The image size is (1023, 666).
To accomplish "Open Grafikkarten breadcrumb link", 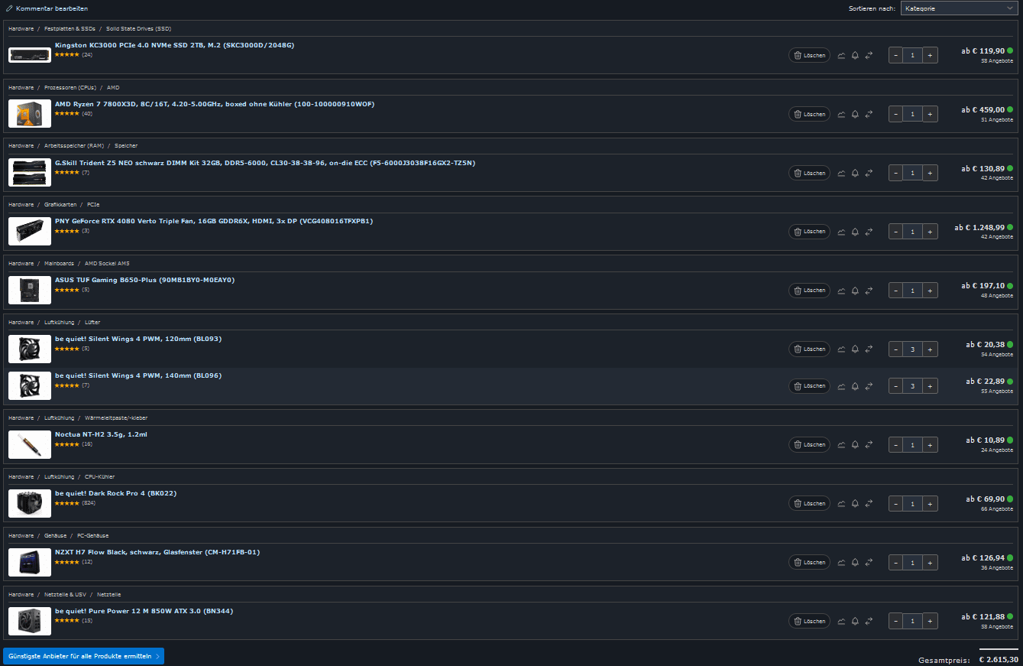I will click(60, 205).
